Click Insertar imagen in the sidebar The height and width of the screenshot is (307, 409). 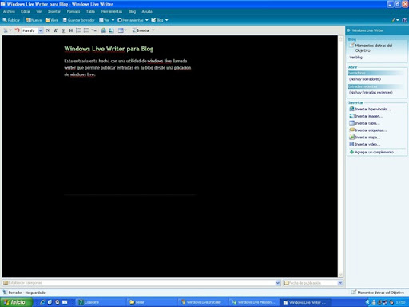click(367, 116)
